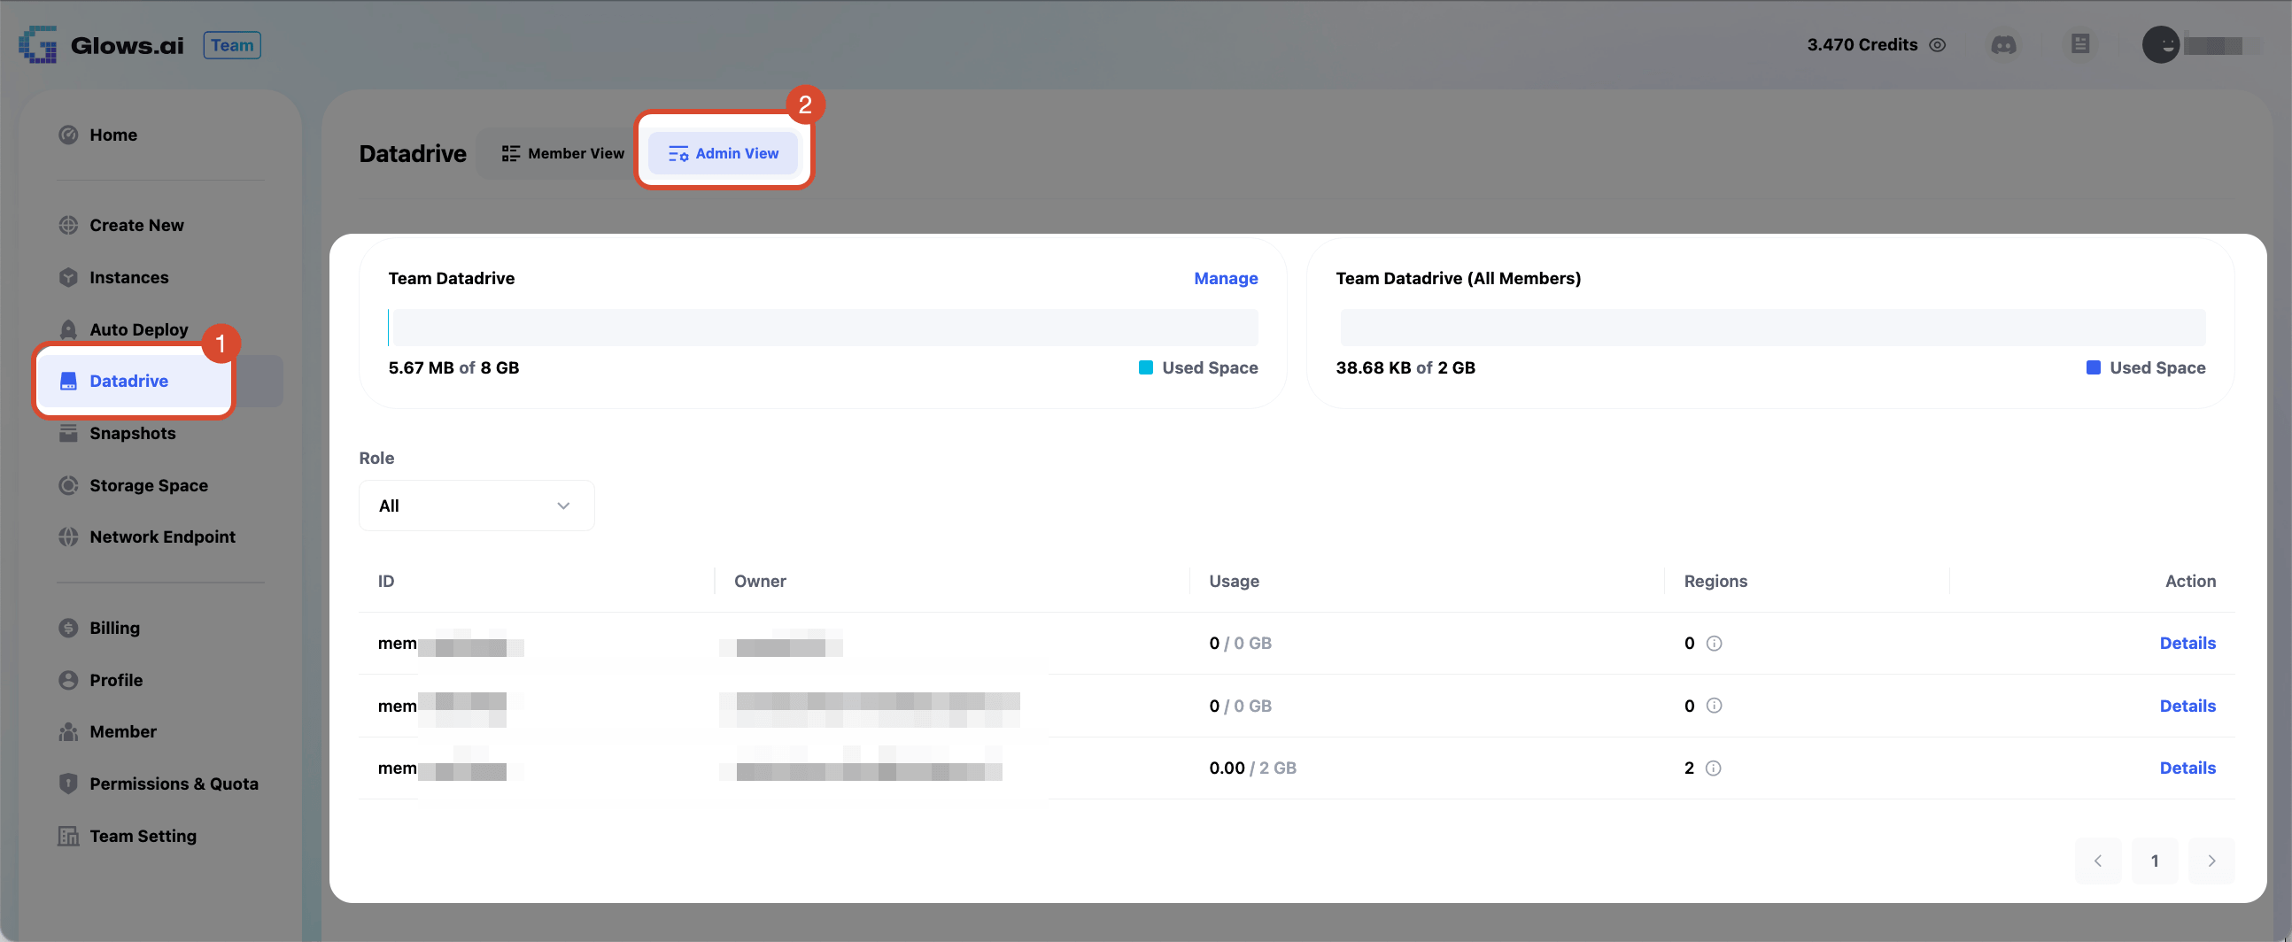The image size is (2292, 942).
Task: Click the Storage Space icon
Action: [x=68, y=485]
